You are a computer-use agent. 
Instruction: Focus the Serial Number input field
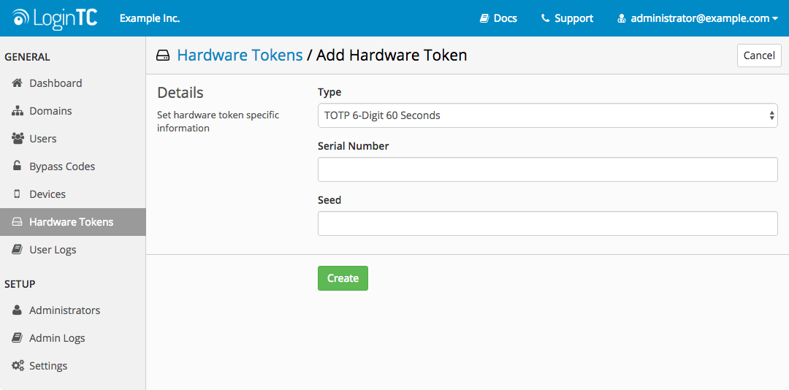pos(547,169)
